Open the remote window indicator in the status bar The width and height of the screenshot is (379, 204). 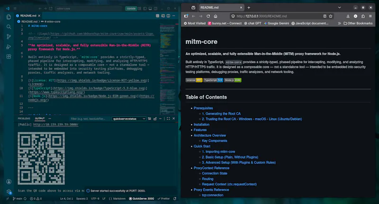pyautogui.click(x=8, y=199)
